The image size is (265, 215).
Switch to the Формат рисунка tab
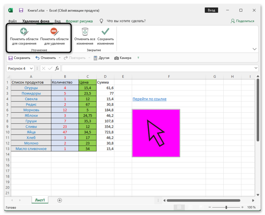pos(79,21)
